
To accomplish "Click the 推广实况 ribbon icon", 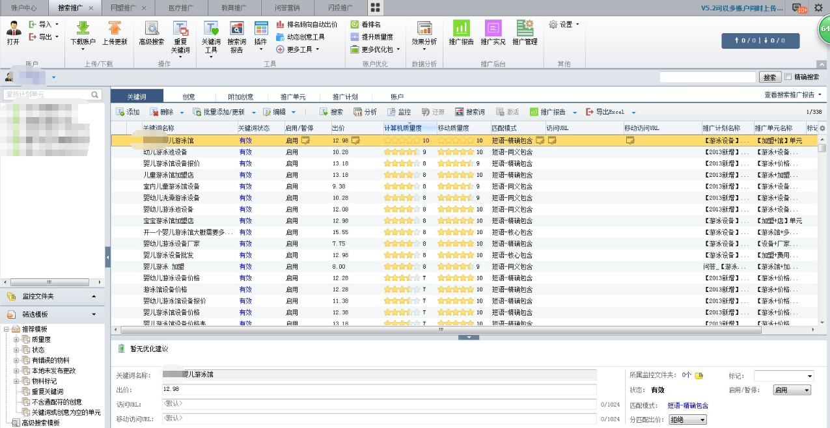I will pyautogui.click(x=493, y=29).
